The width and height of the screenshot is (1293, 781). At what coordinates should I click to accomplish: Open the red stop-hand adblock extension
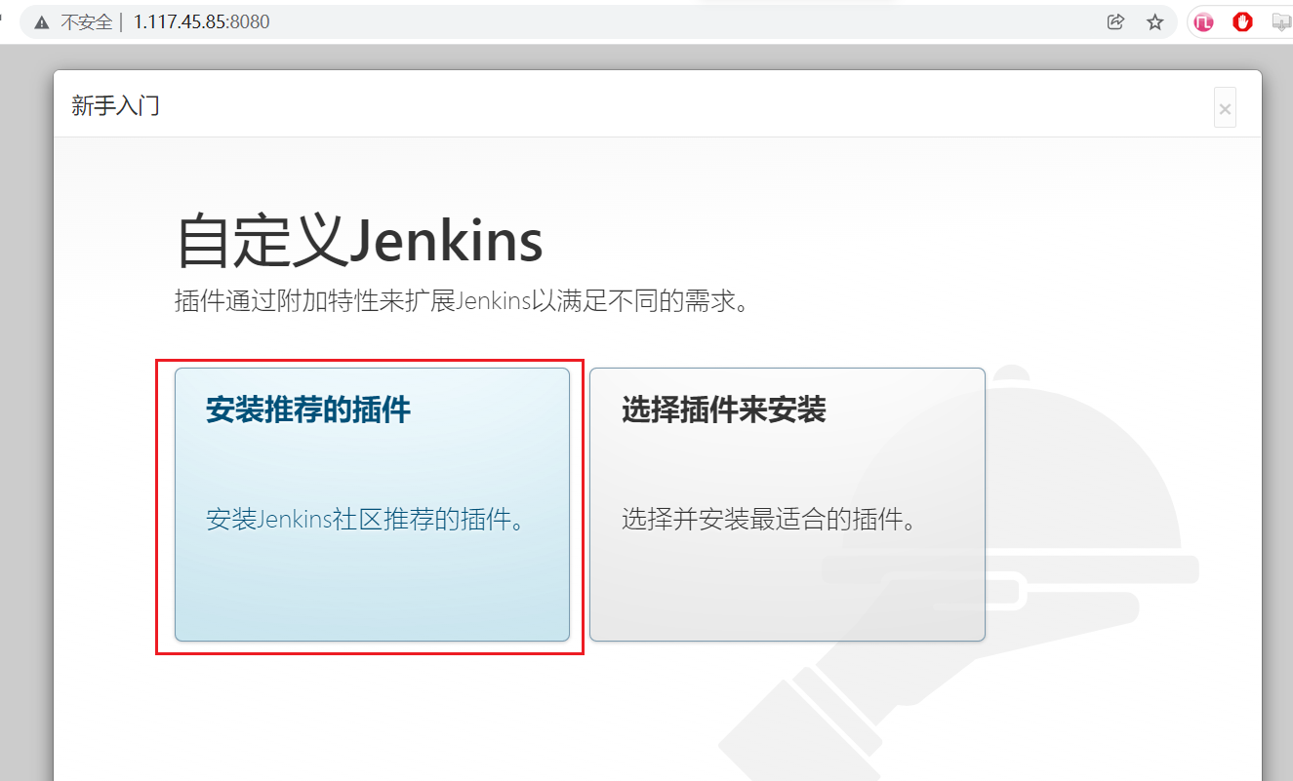(x=1242, y=22)
